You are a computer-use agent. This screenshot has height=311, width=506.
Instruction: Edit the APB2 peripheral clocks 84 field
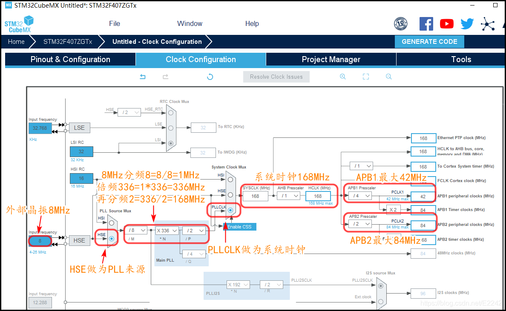(x=423, y=225)
